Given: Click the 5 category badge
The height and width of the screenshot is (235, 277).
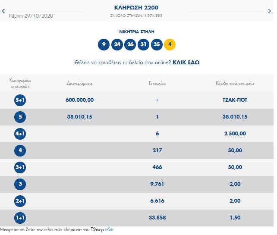Looking at the screenshot, I should (20, 116).
